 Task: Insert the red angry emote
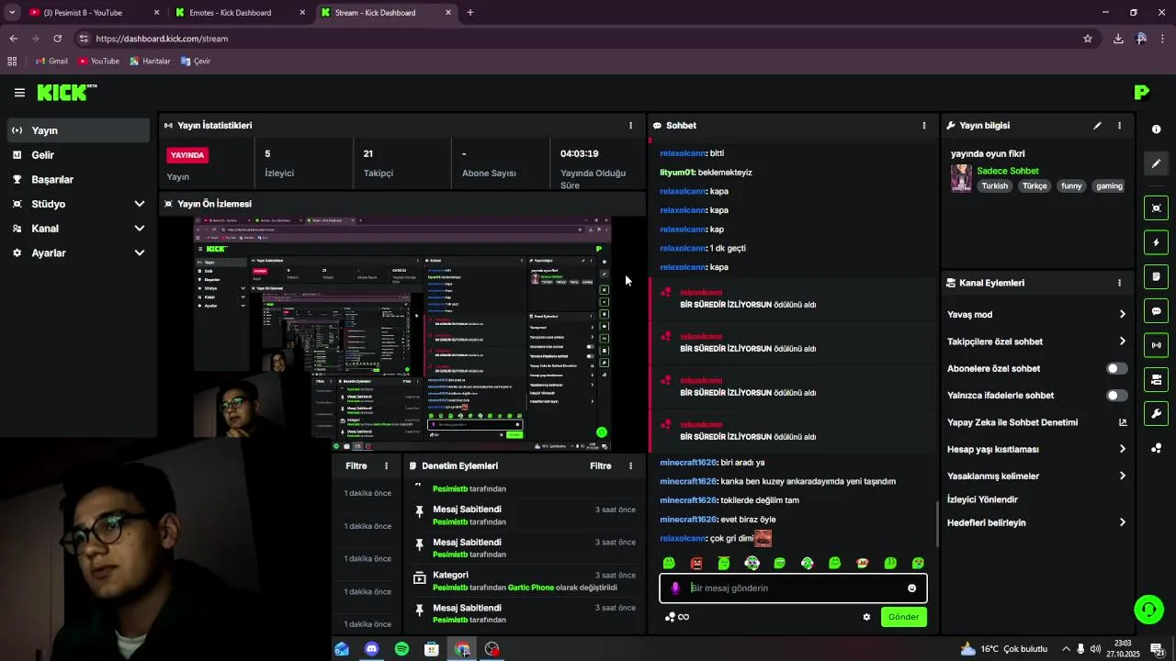(x=696, y=563)
